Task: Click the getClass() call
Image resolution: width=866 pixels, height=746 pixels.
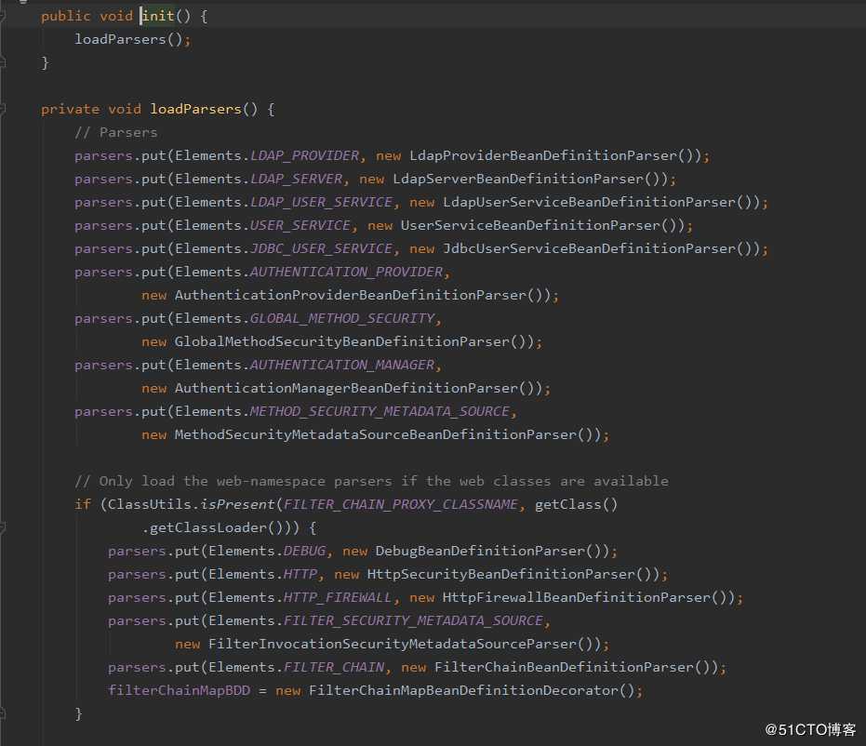Action: point(576,504)
